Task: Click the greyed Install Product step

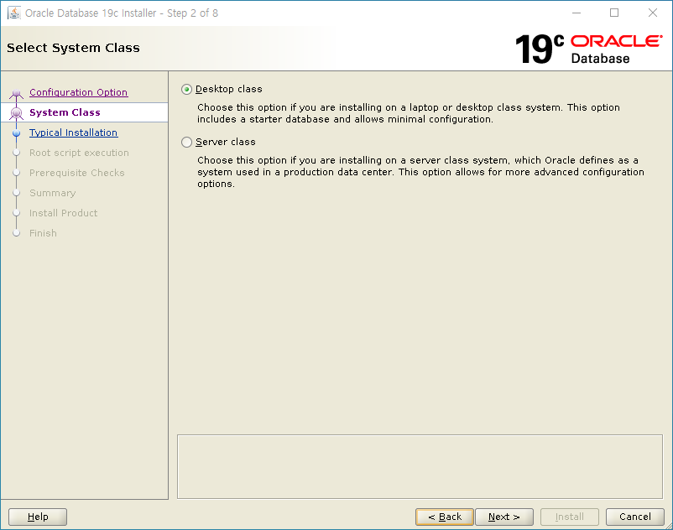Action: pyautogui.click(x=63, y=213)
